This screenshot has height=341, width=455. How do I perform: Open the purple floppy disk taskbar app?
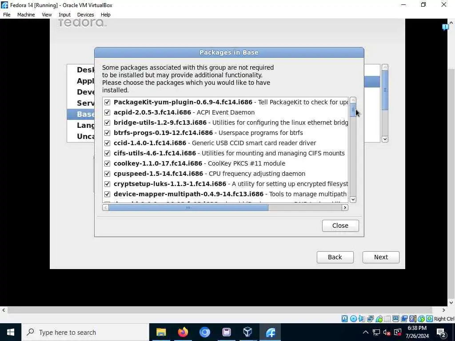click(226, 332)
